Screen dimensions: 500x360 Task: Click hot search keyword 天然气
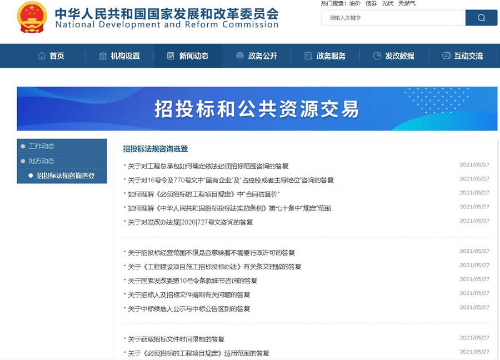pos(407,3)
